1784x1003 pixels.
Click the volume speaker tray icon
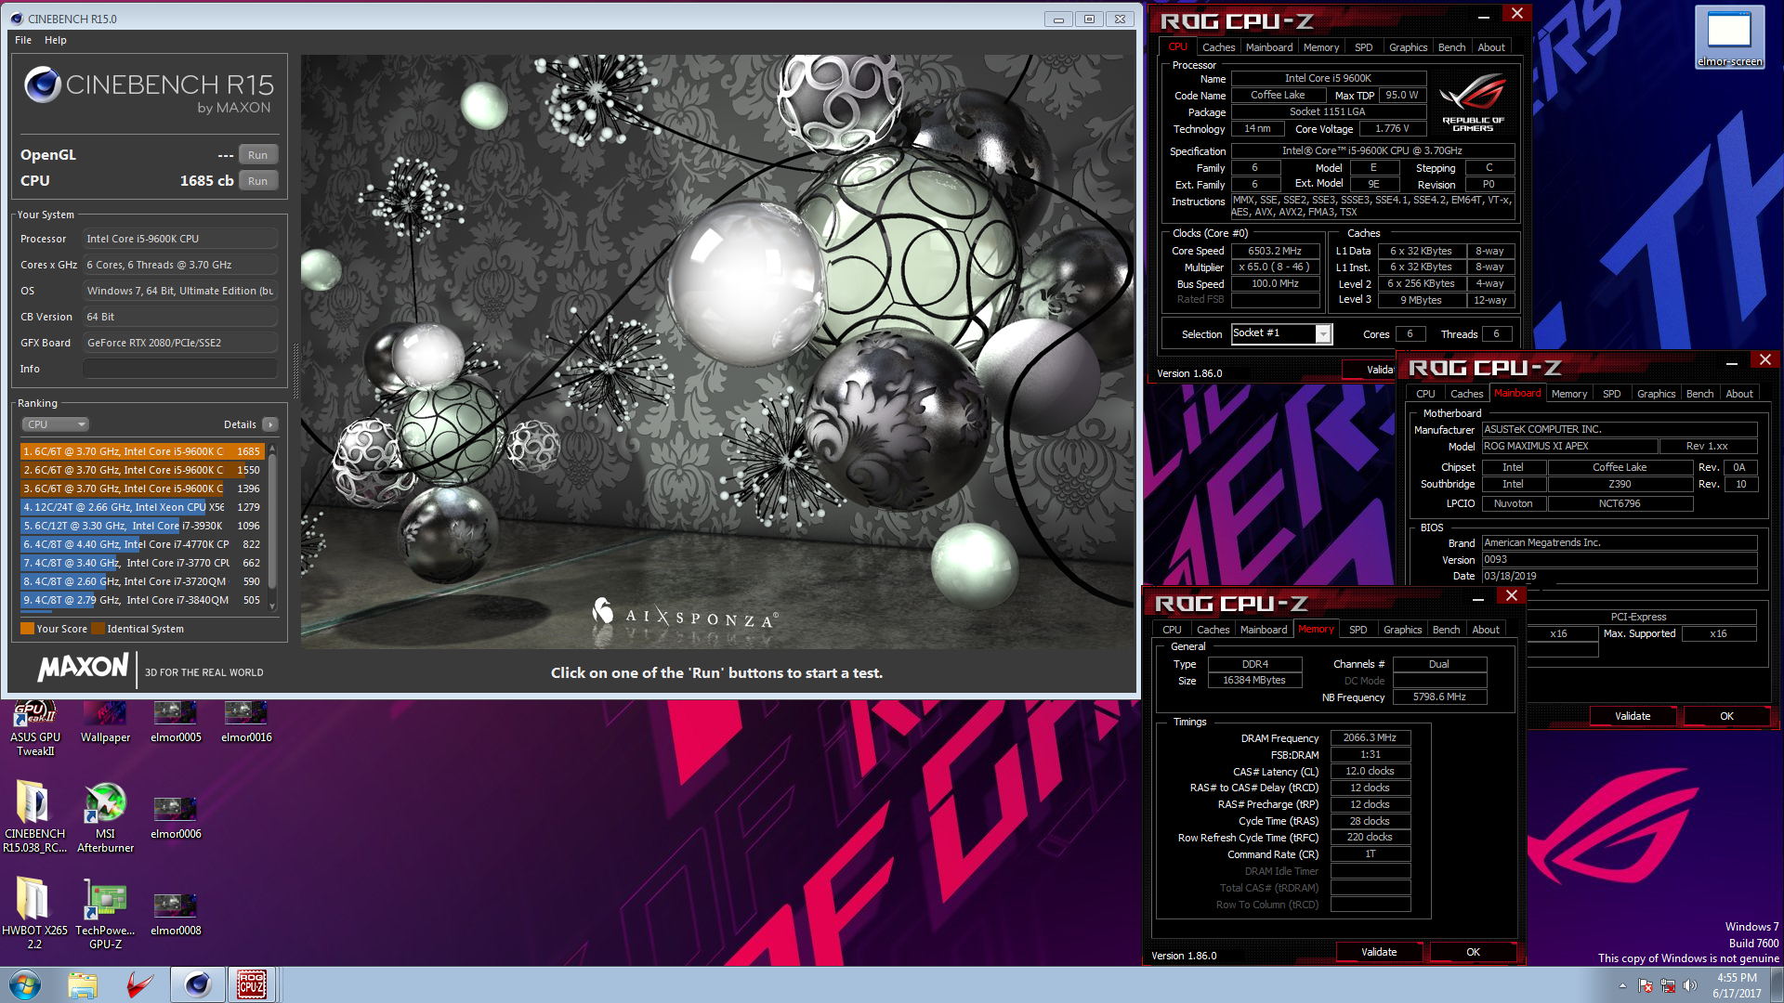[1689, 985]
